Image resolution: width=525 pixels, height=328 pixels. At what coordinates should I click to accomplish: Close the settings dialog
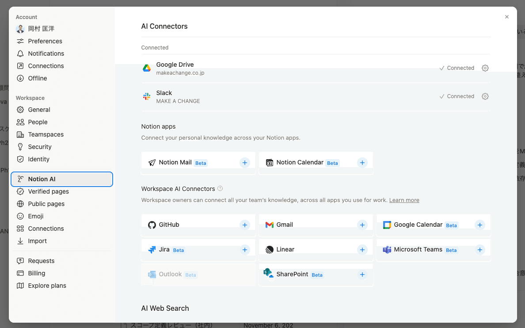click(507, 17)
